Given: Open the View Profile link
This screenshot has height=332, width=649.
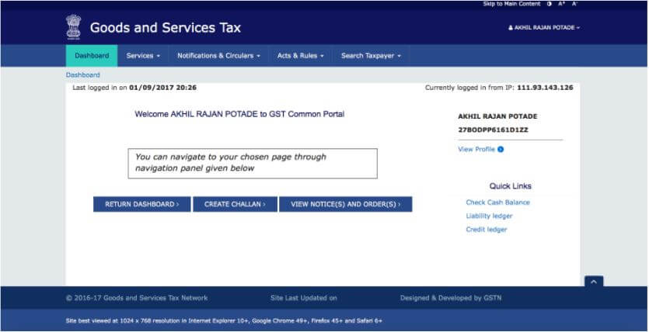Looking at the screenshot, I should [476, 150].
